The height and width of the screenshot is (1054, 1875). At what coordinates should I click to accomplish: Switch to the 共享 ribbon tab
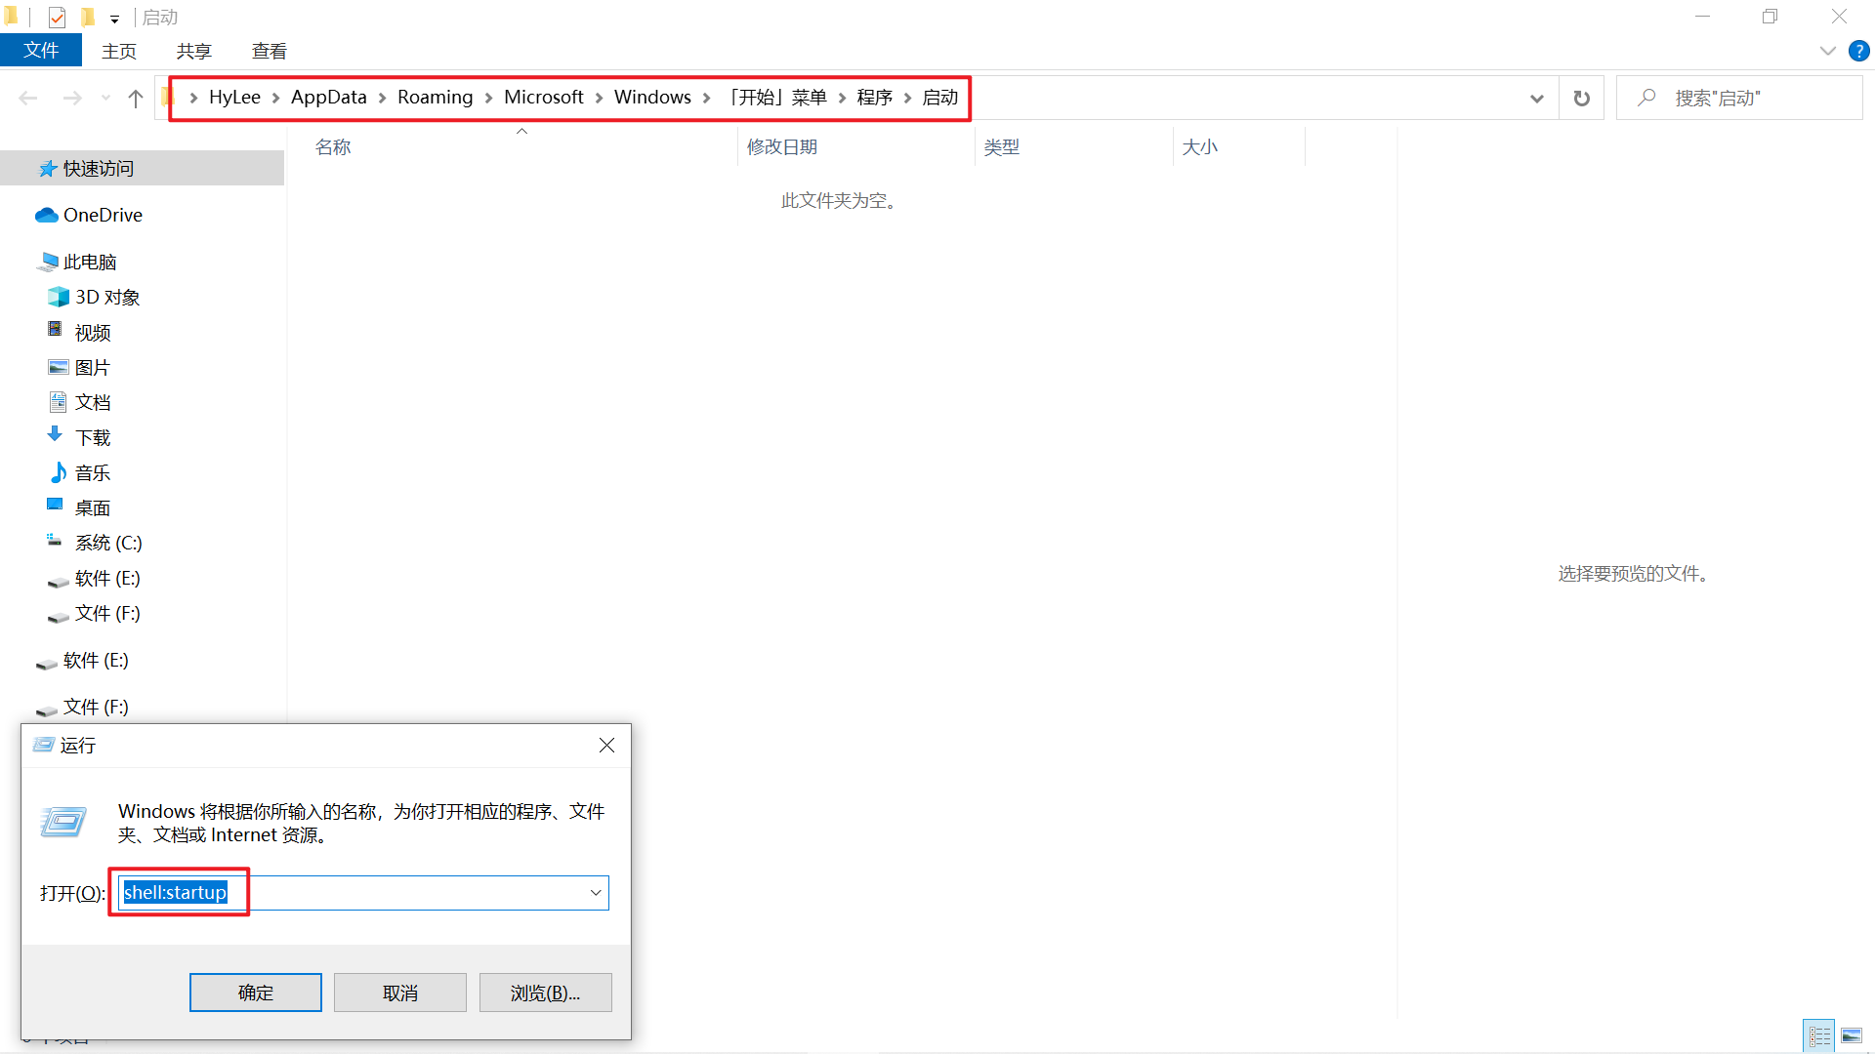194,51
